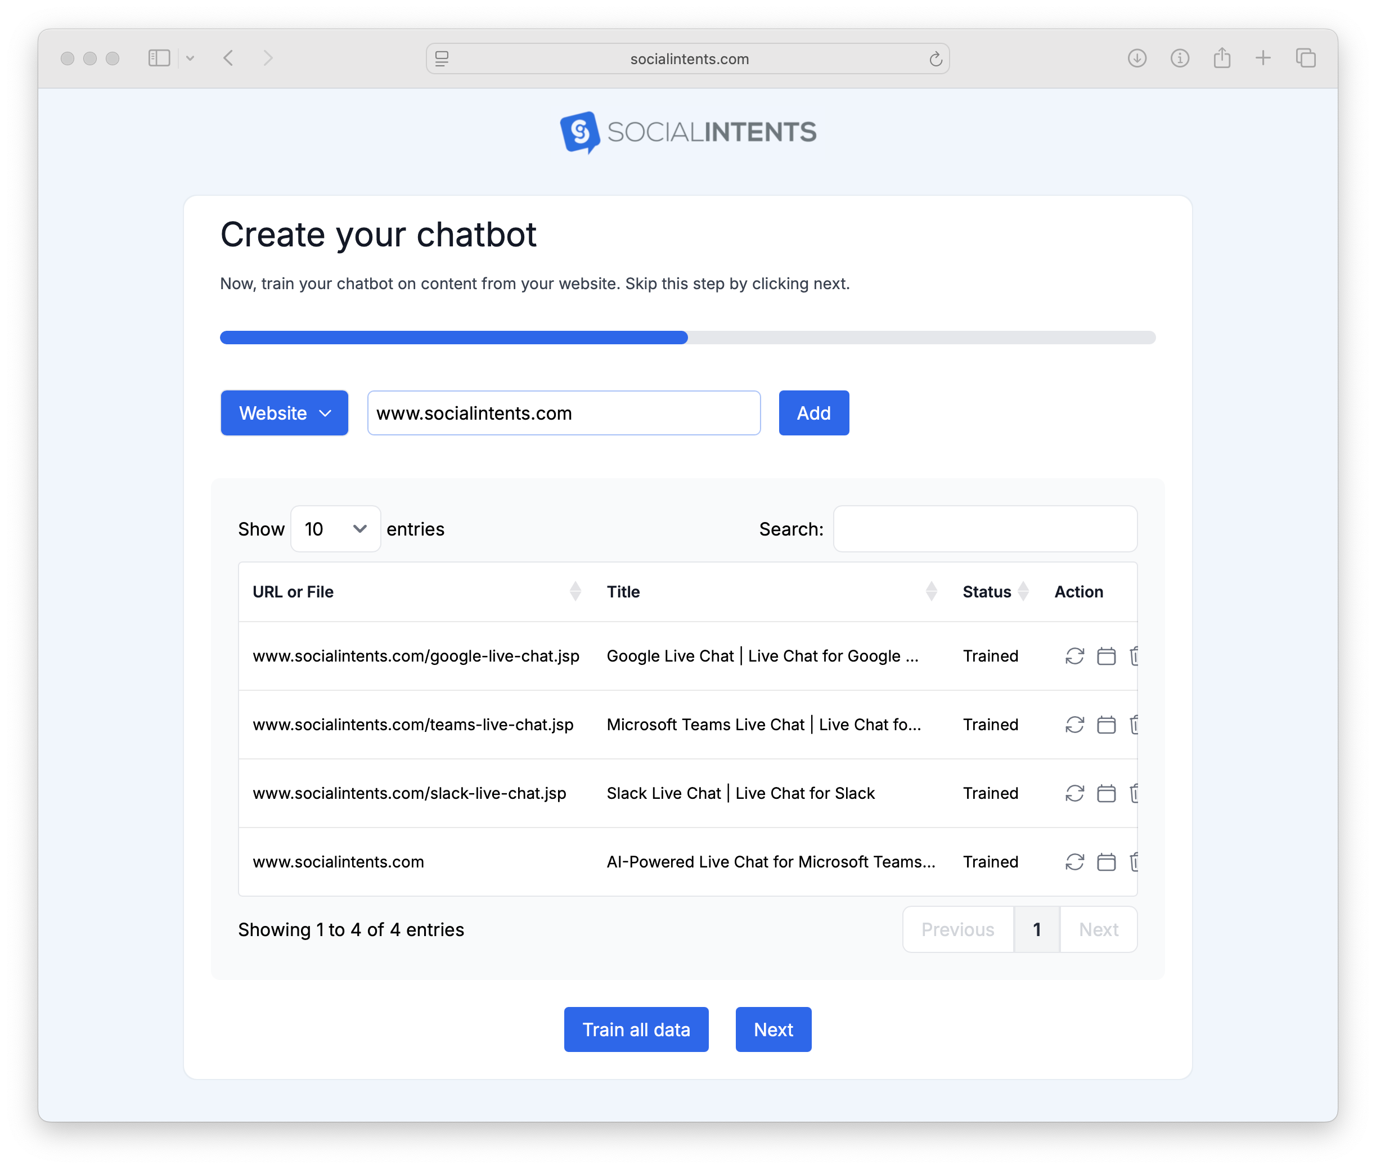Click the site settings icon in address bar
Screen dimensions: 1376x1169
tap(442, 59)
